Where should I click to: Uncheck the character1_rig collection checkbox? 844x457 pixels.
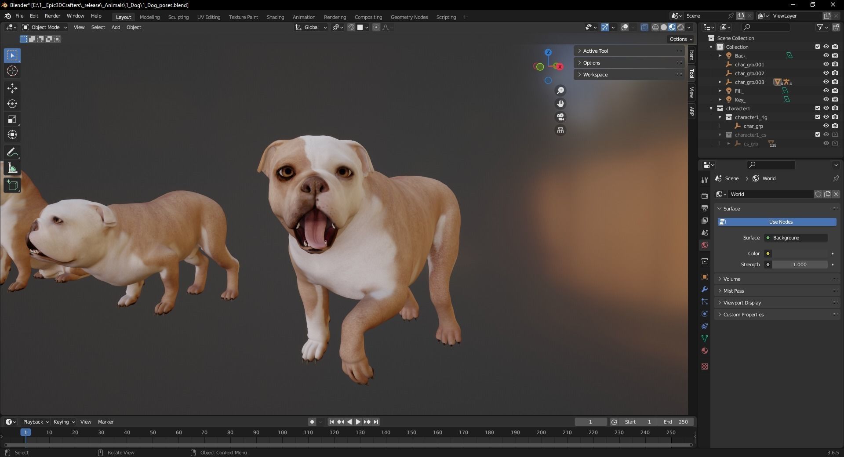pos(818,117)
